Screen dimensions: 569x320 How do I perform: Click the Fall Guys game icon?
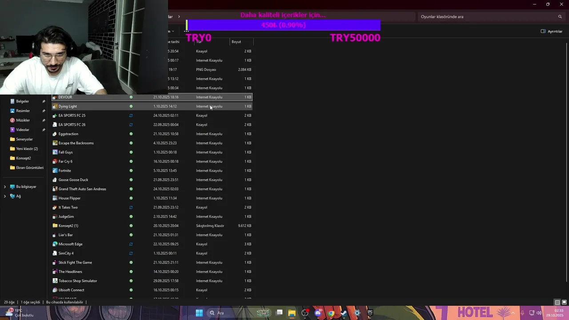(x=55, y=152)
